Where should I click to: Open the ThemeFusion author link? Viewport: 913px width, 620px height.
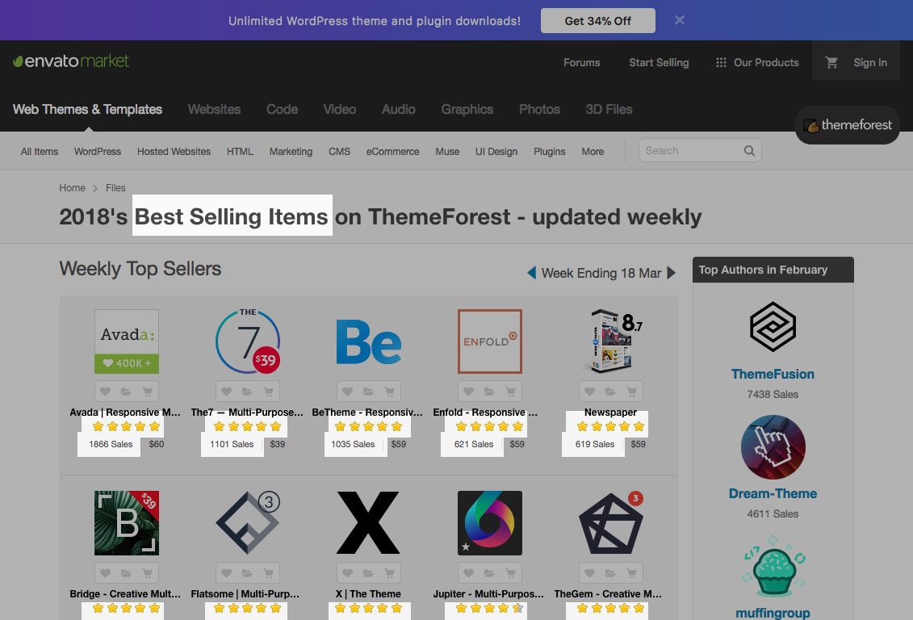773,374
